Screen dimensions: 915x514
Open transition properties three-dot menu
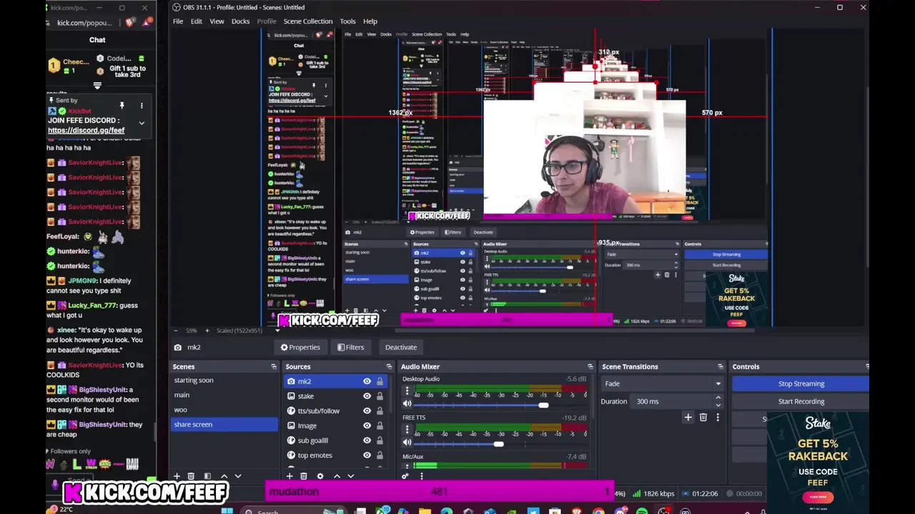(718, 418)
